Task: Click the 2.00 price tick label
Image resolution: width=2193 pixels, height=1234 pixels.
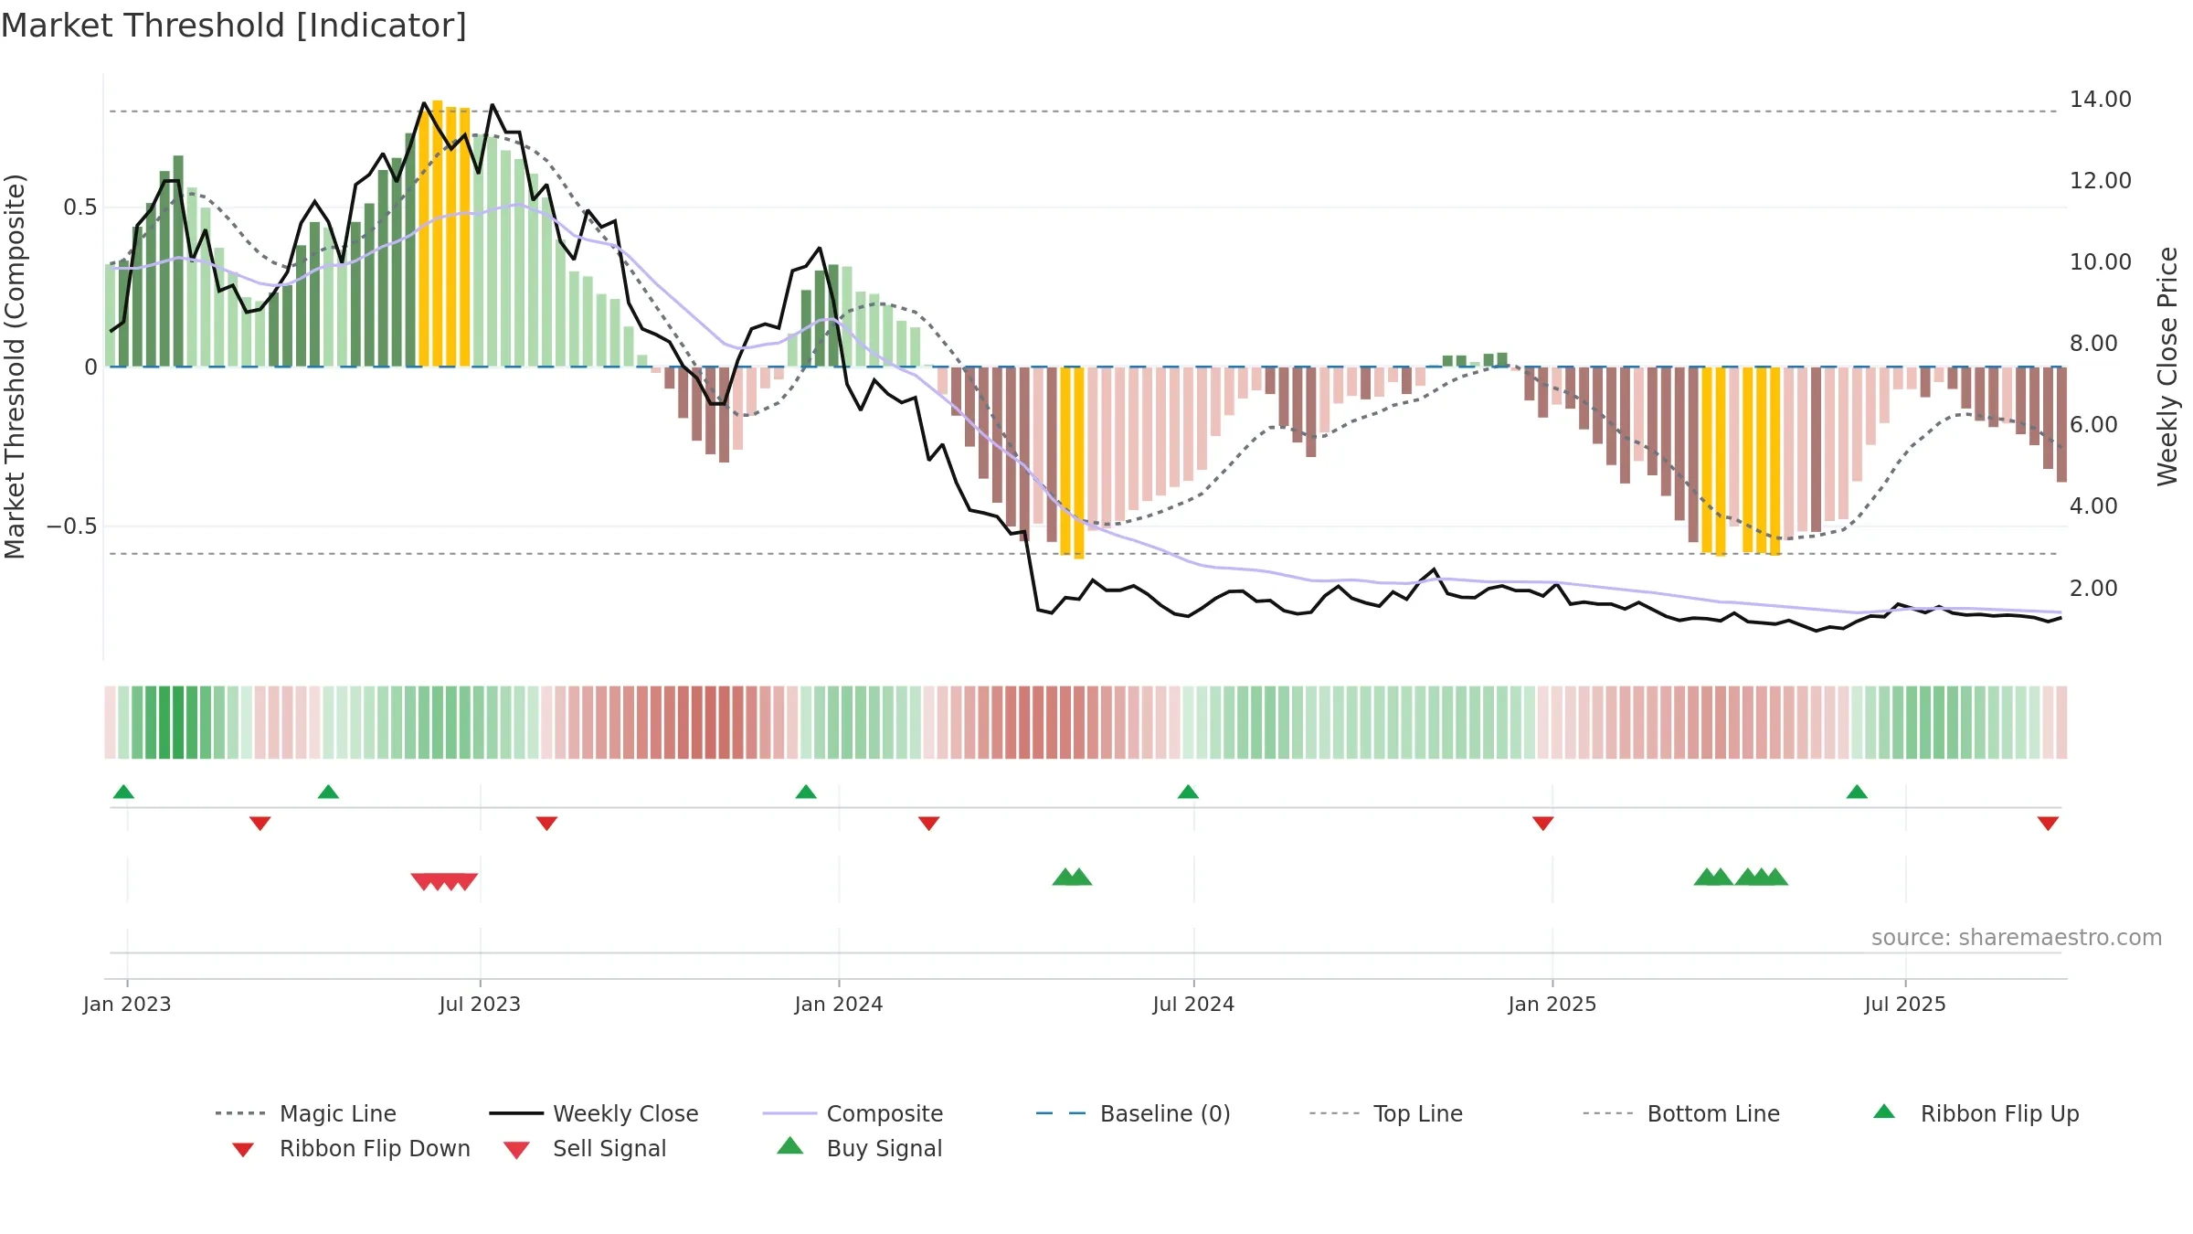Action: click(x=2093, y=589)
